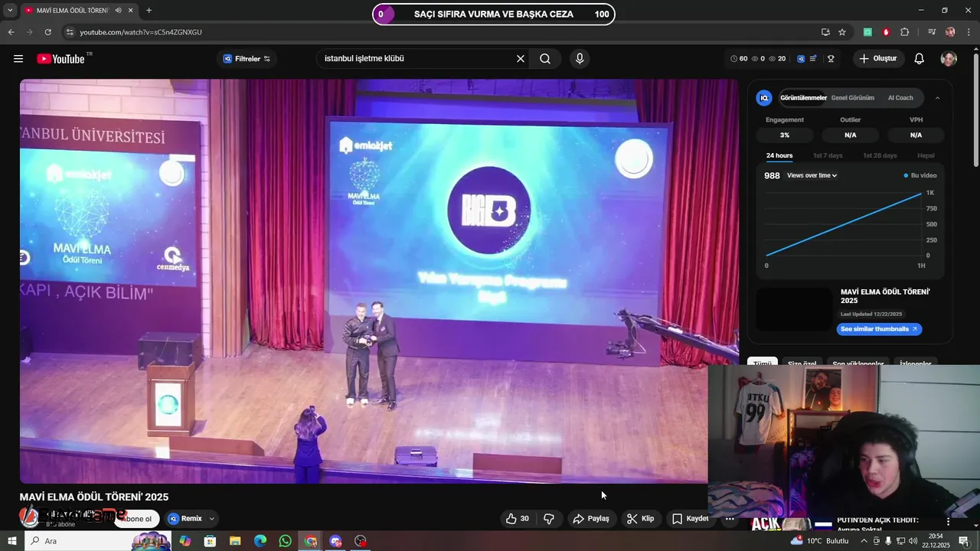
Task: Clear the search box text
Action: point(521,59)
